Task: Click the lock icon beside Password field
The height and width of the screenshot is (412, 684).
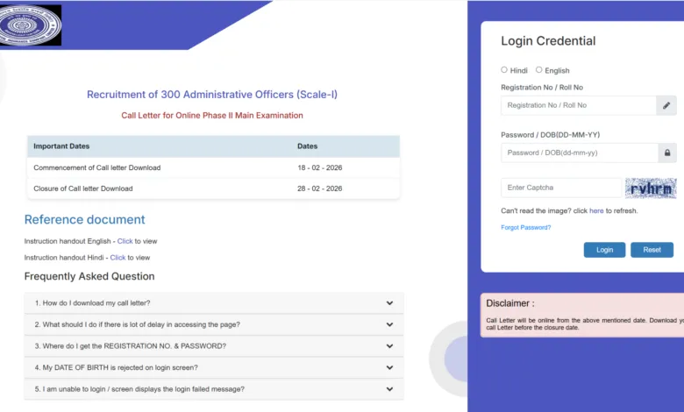Action: (x=667, y=153)
